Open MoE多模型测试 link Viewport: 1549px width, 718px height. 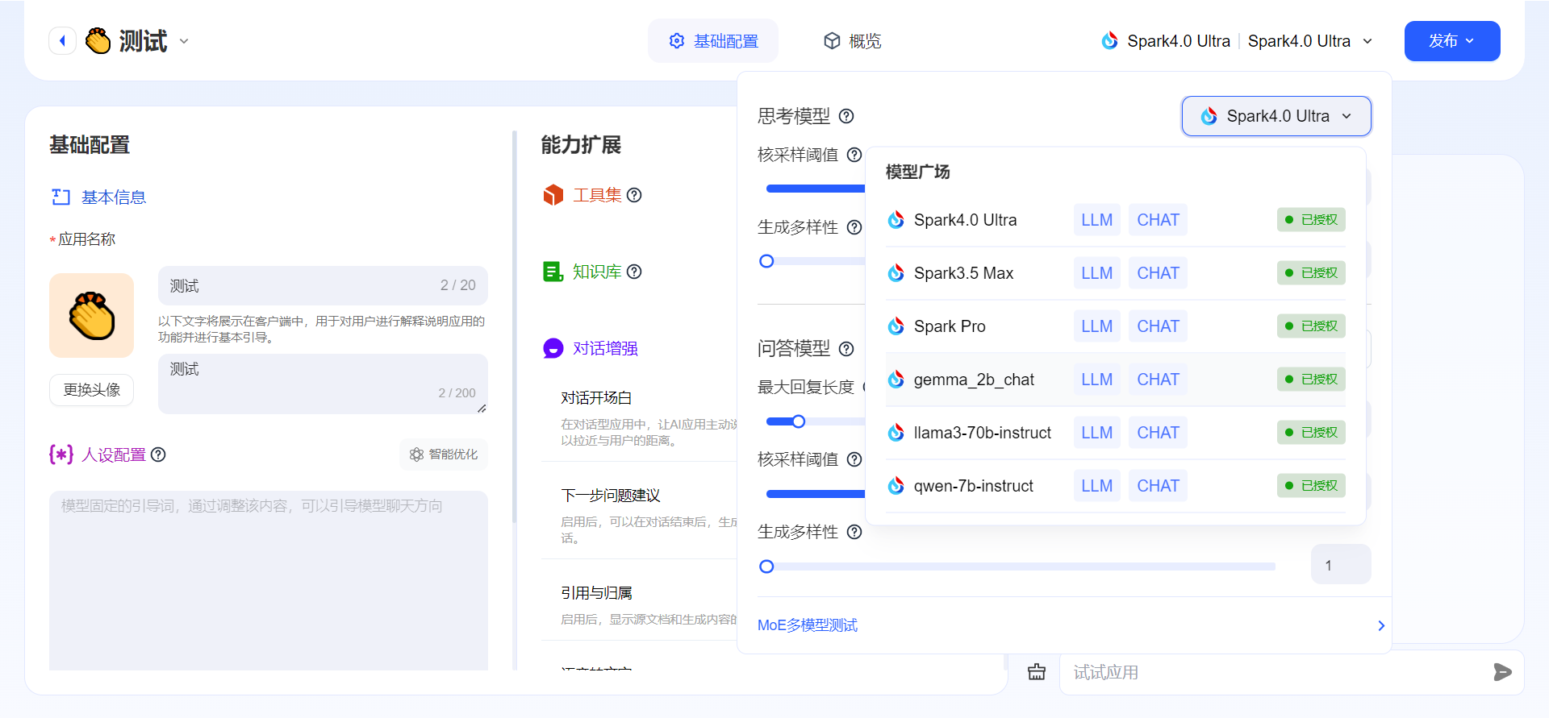[808, 625]
